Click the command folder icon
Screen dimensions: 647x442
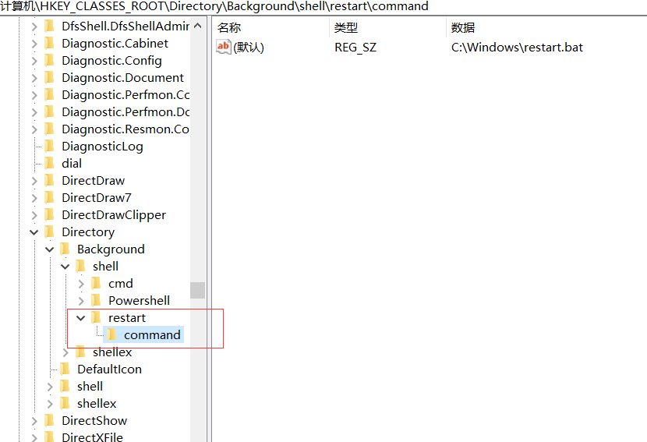click(111, 334)
